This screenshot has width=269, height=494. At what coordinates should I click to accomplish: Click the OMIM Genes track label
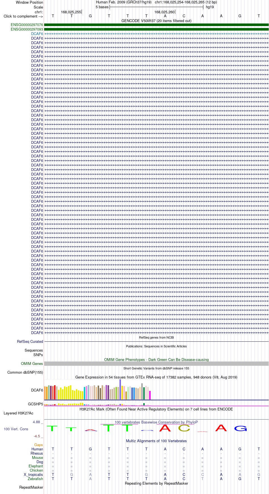tap(32, 364)
